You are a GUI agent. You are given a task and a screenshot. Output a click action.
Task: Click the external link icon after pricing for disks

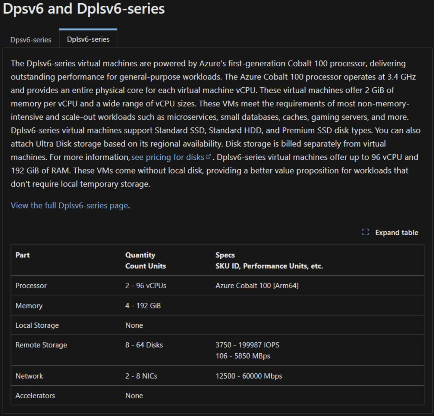click(208, 157)
